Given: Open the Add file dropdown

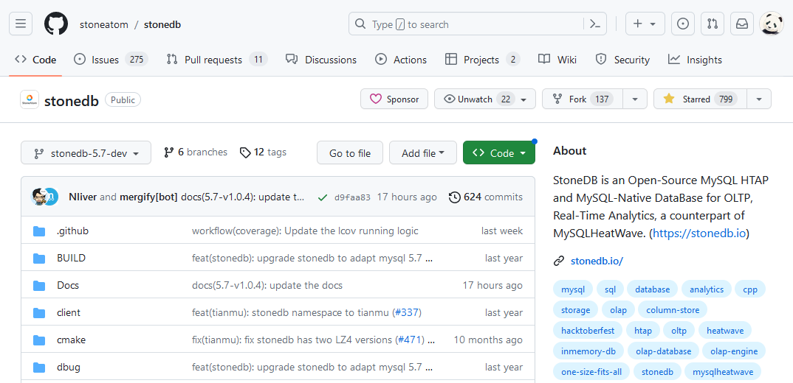Looking at the screenshot, I should [x=423, y=153].
